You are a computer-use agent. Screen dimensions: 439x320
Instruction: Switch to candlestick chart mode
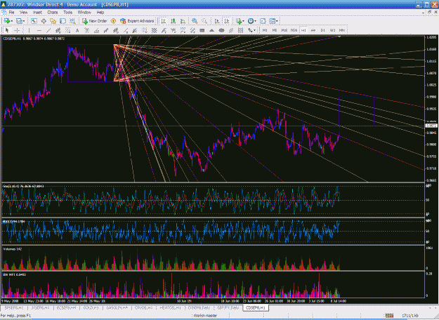pyautogui.click(x=173, y=21)
